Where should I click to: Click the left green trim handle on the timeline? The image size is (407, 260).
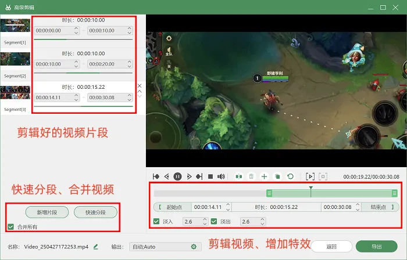point(269,193)
